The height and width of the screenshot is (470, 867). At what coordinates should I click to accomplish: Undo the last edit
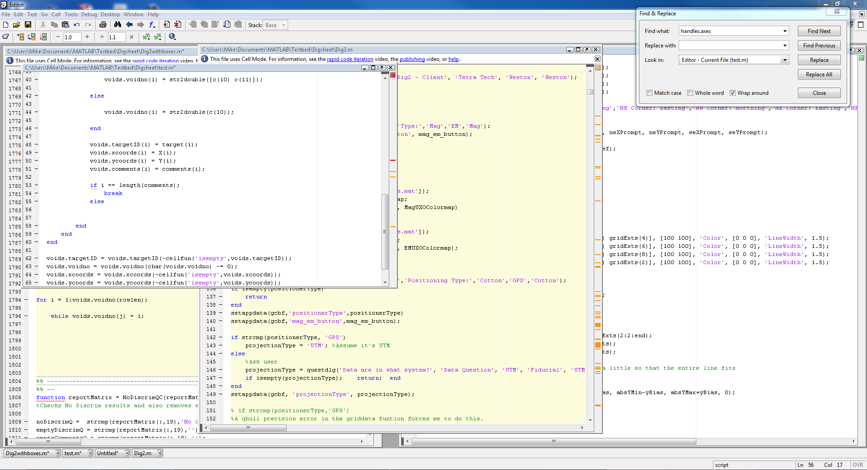(77, 25)
